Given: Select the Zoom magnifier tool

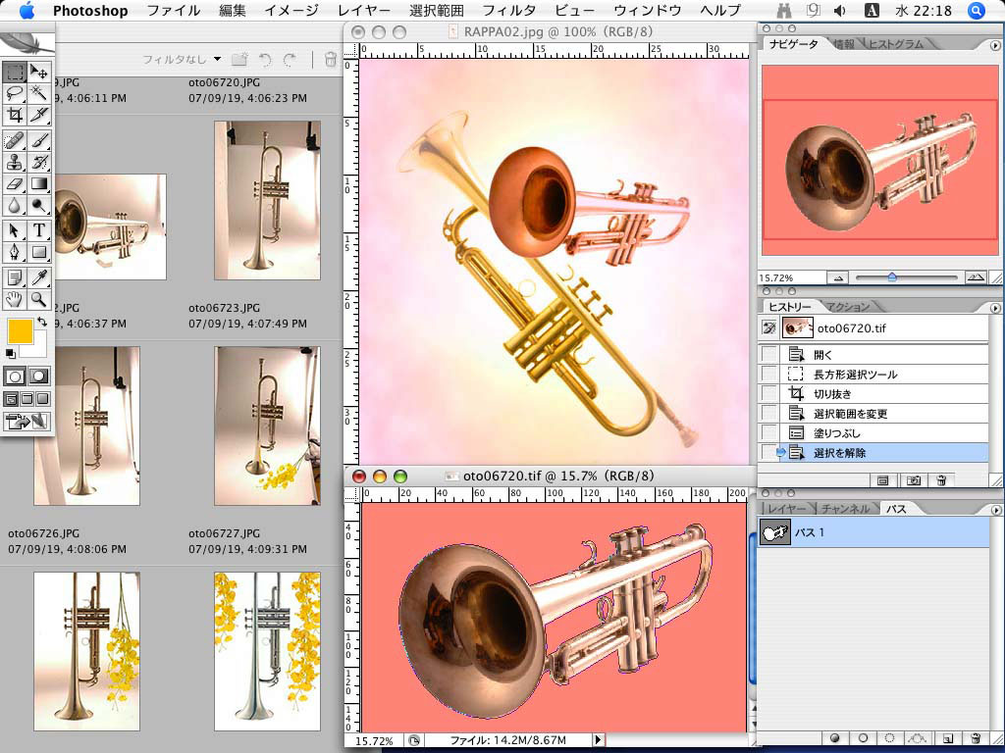Looking at the screenshot, I should tap(39, 300).
